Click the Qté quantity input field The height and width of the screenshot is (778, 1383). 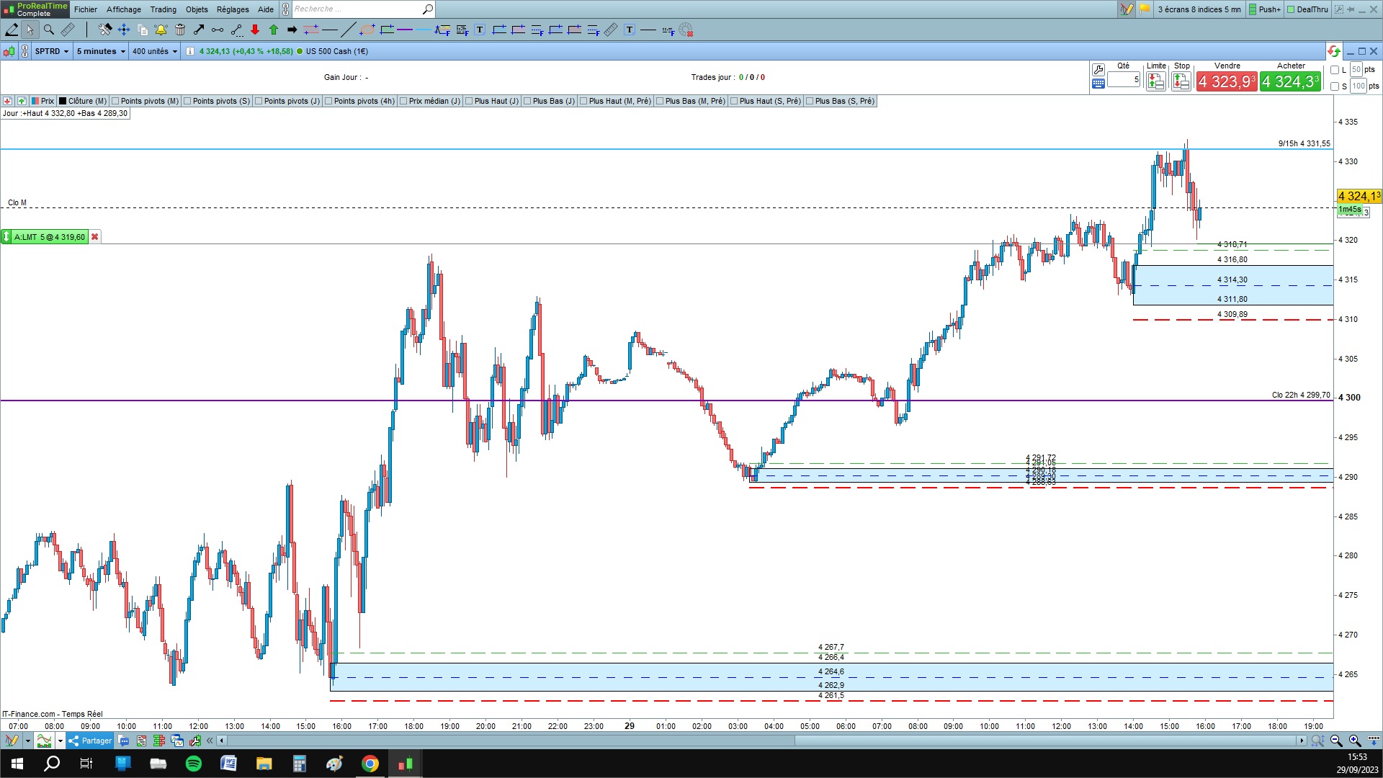(1122, 80)
